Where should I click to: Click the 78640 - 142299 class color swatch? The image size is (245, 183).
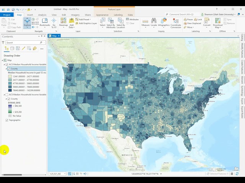10,90
